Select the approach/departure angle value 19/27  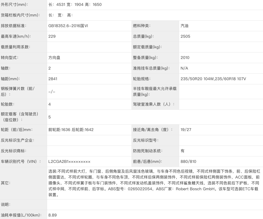click(186, 130)
